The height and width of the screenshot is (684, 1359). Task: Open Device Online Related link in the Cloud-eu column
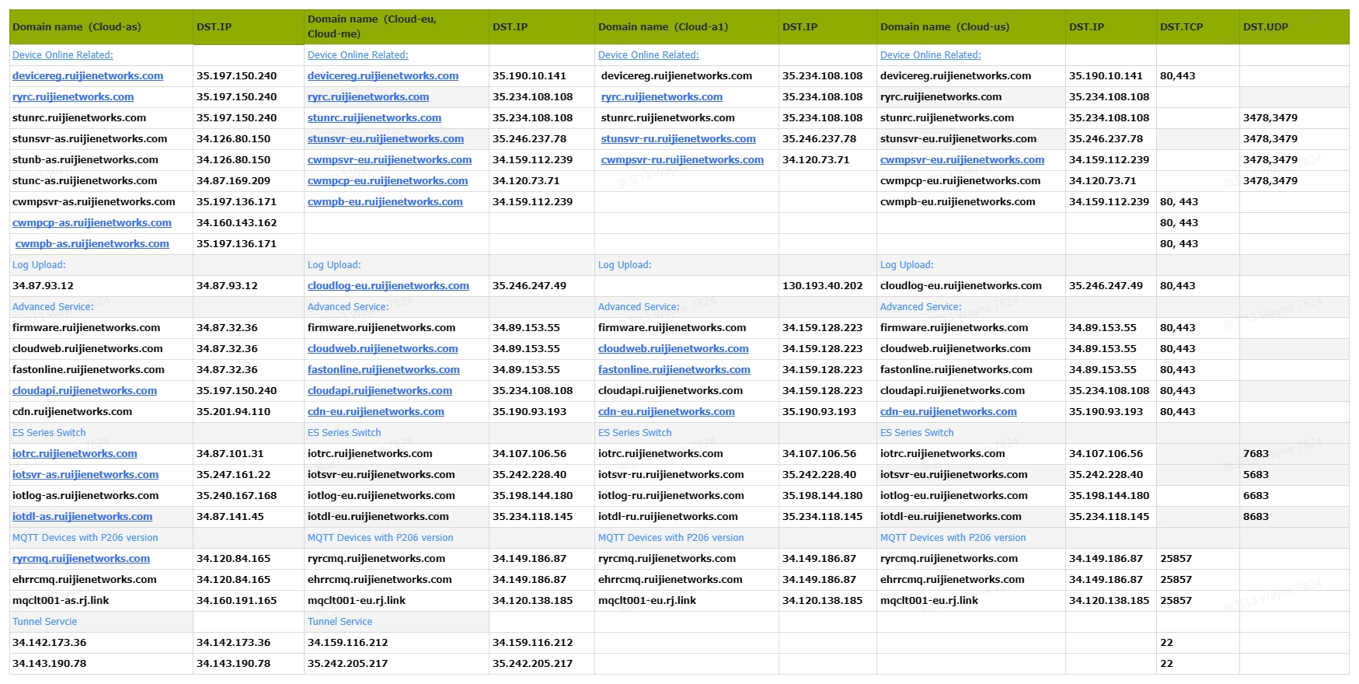pyautogui.click(x=358, y=55)
